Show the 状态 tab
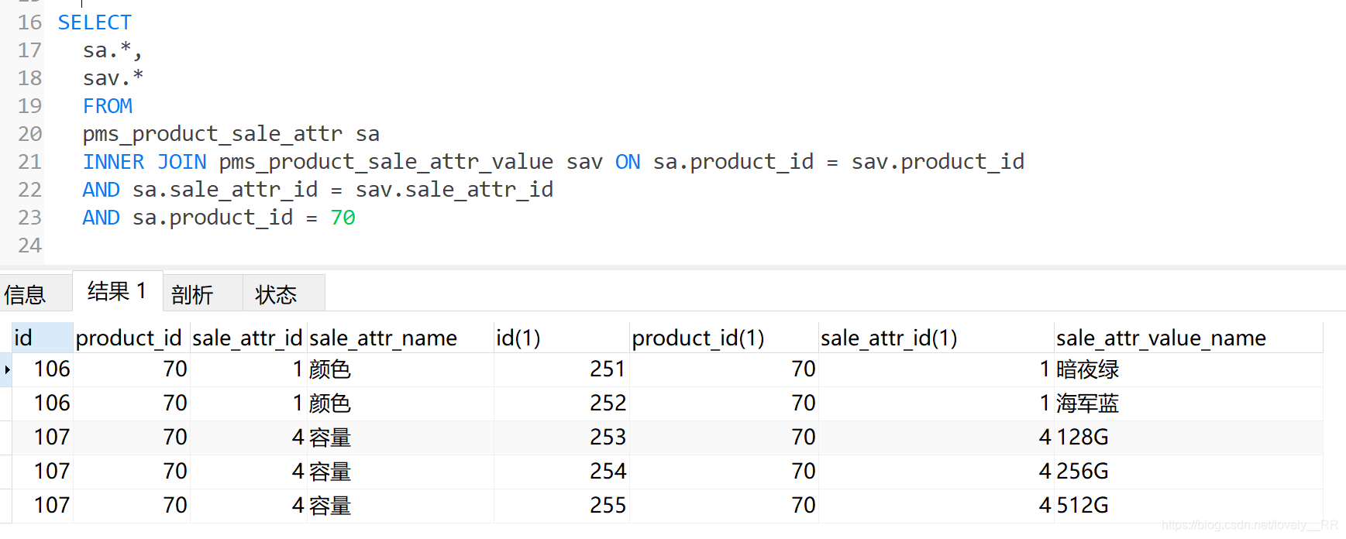The image size is (1346, 539). (276, 294)
